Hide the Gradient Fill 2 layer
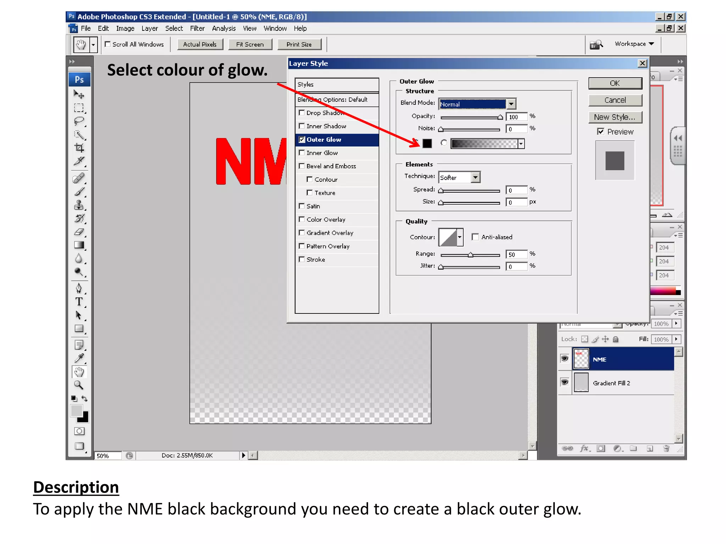This screenshot has height=544, width=726. coord(565,382)
